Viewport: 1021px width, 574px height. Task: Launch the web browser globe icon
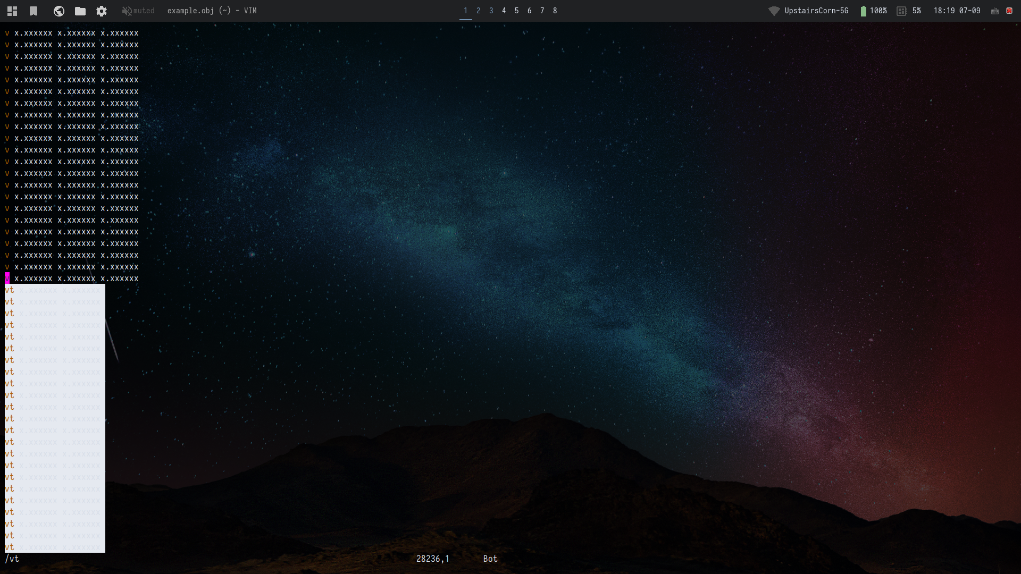(x=59, y=11)
